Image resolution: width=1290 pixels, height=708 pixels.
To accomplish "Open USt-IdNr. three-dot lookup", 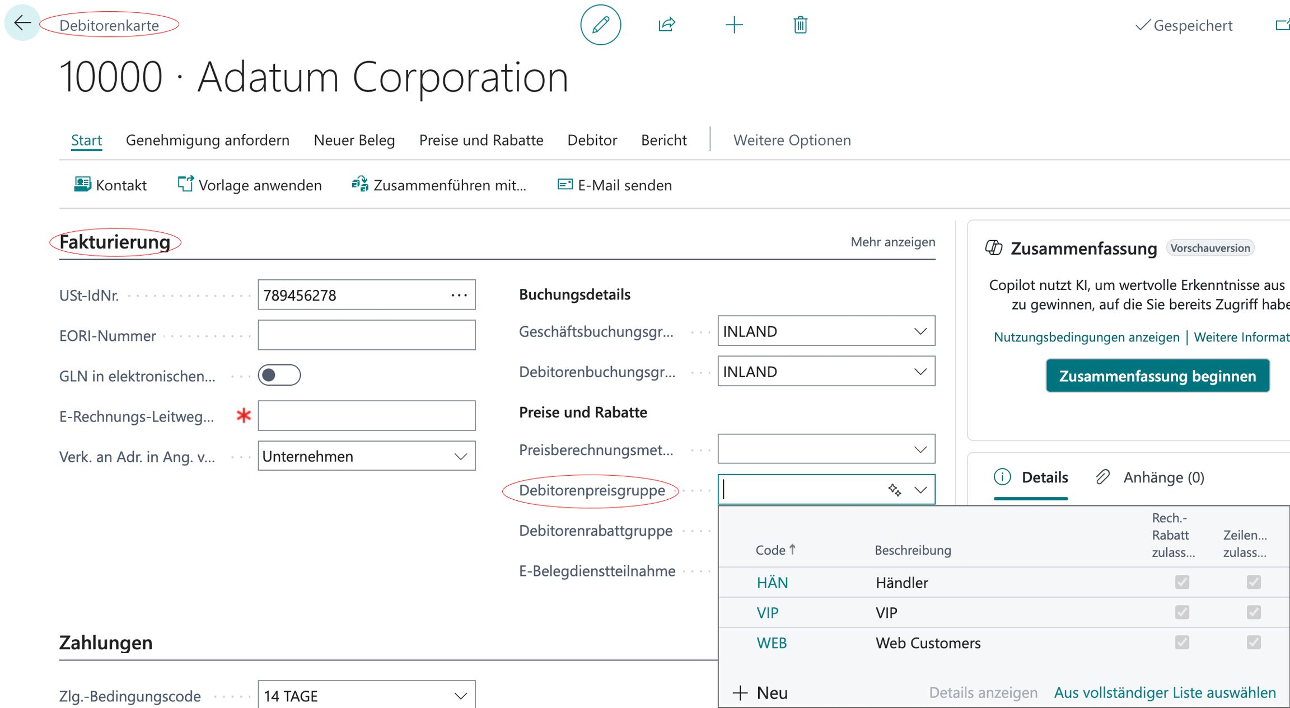I will click(459, 295).
